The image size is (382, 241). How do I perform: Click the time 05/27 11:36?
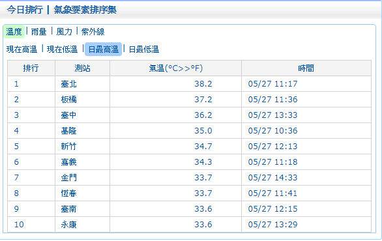[273, 100]
